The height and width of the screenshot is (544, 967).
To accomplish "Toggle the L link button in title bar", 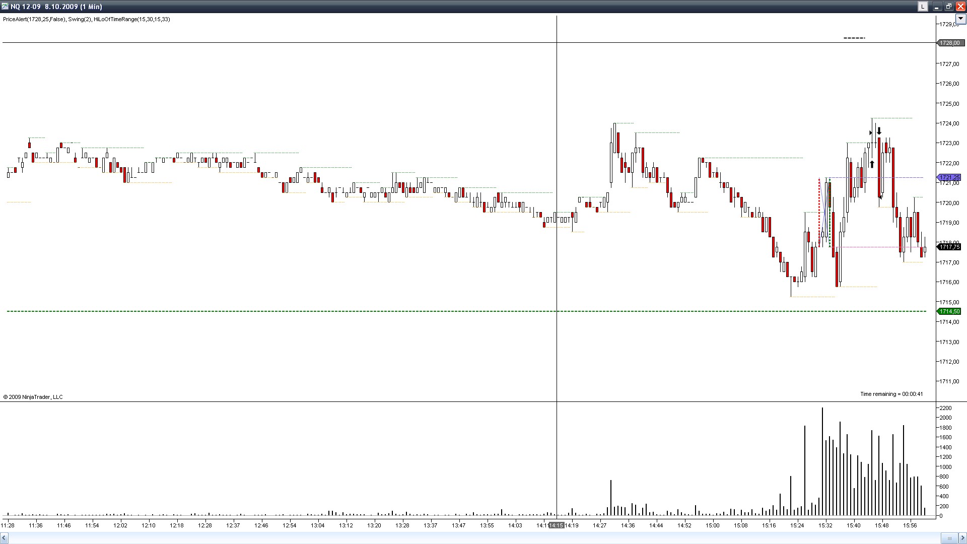I will tap(922, 7).
